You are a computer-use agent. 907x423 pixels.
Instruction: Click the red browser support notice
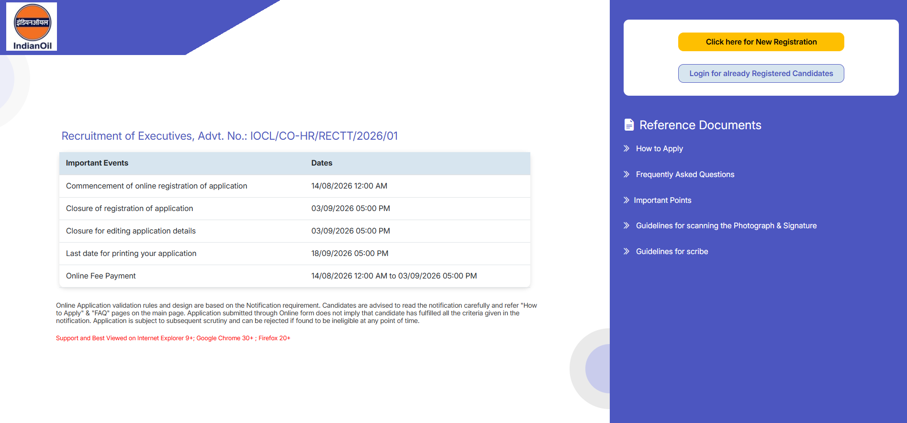[173, 338]
